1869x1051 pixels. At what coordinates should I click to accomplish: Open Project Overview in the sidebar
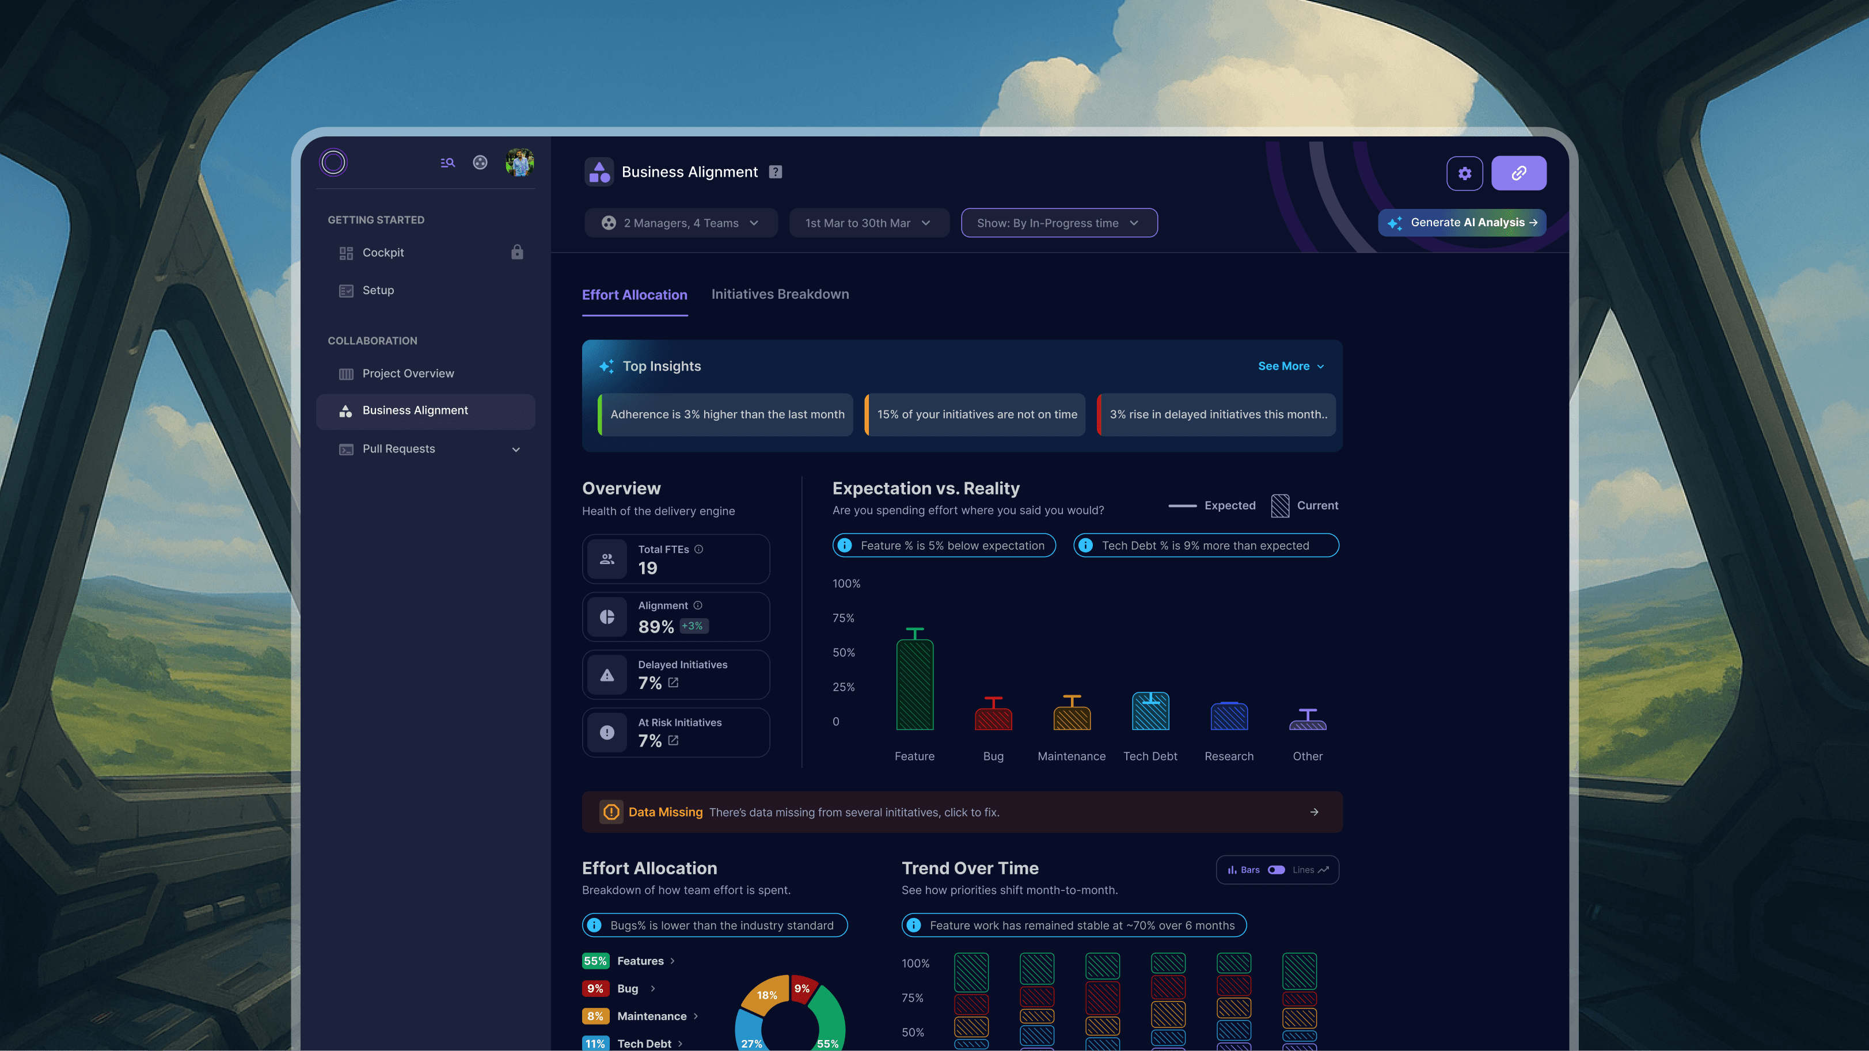pos(408,374)
